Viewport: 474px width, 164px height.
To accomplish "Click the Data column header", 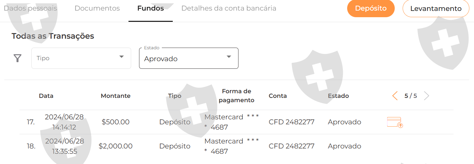I will click(46, 96).
